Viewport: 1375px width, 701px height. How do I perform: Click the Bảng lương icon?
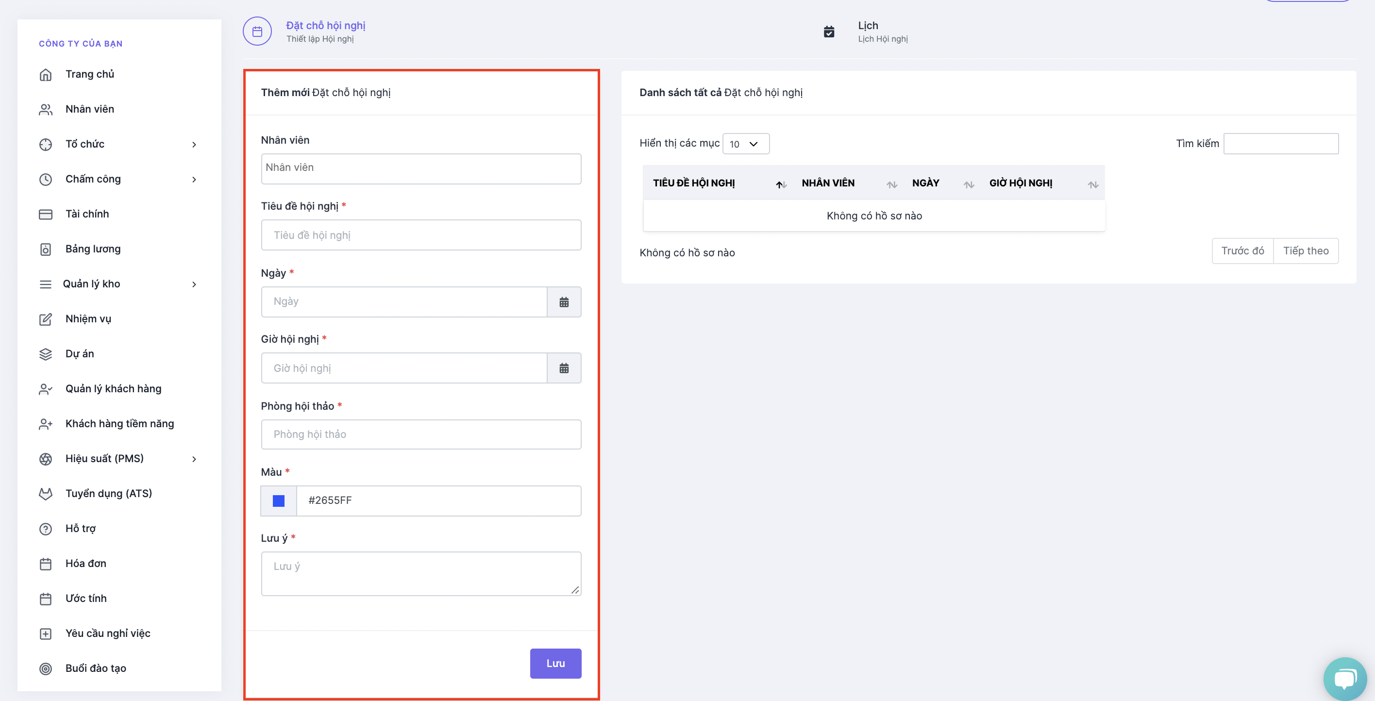(45, 250)
